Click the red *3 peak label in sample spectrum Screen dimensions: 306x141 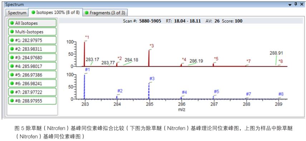[152, 46]
